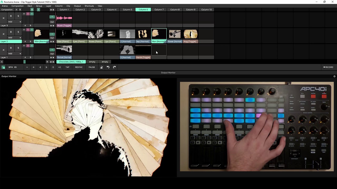Trigger next clip icon in Layer 1
Screen dimensions: 337x189
[x=53, y=57]
